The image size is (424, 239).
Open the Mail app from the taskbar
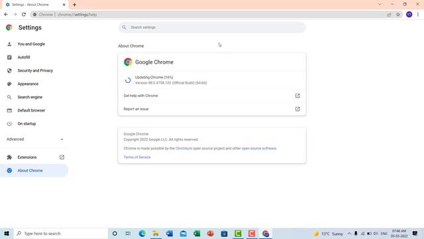(183, 233)
